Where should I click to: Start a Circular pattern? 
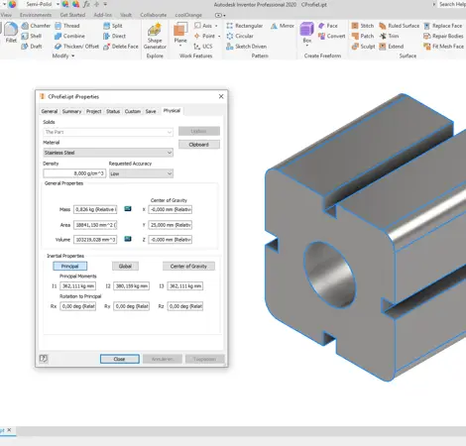(240, 36)
